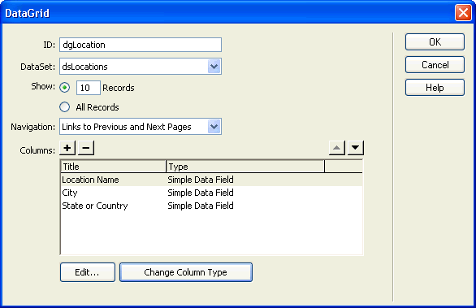Close the DataGrid dialog

click(463, 13)
